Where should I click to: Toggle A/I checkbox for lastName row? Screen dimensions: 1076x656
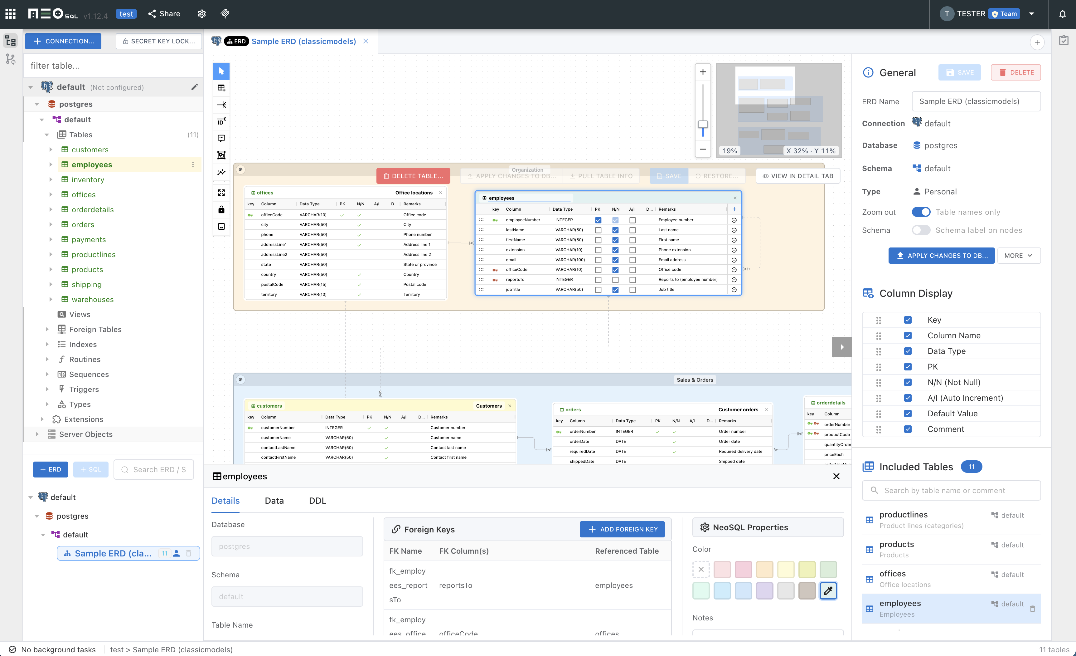(x=632, y=230)
